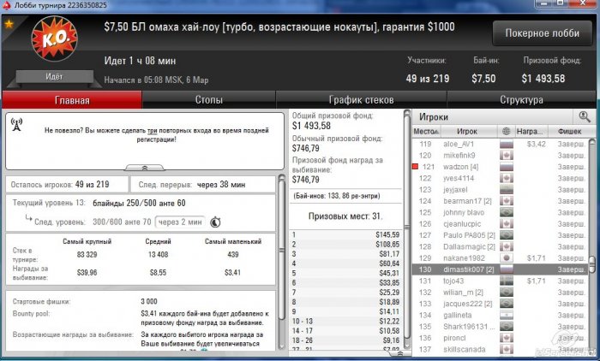Click the favorite star icon
Viewport: 600px width, 361px height.
[x=9, y=25]
